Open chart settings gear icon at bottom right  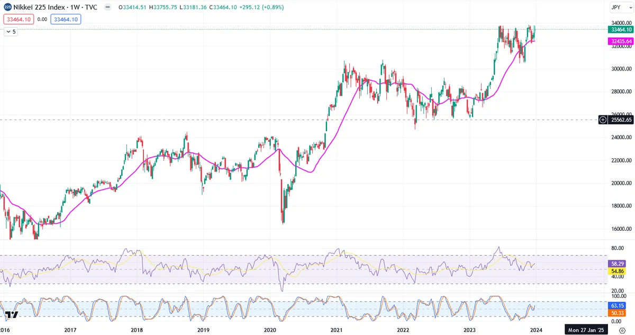[622, 330]
